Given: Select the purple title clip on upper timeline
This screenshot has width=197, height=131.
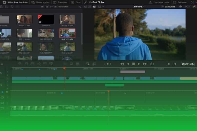Looking at the screenshot, I should pyautogui.click(x=133, y=72).
